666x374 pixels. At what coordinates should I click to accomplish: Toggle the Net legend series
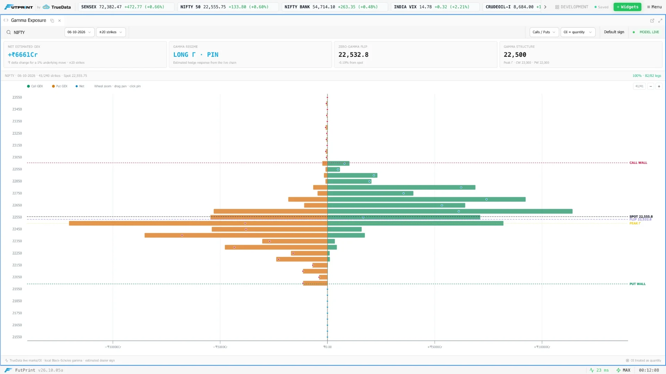point(80,86)
